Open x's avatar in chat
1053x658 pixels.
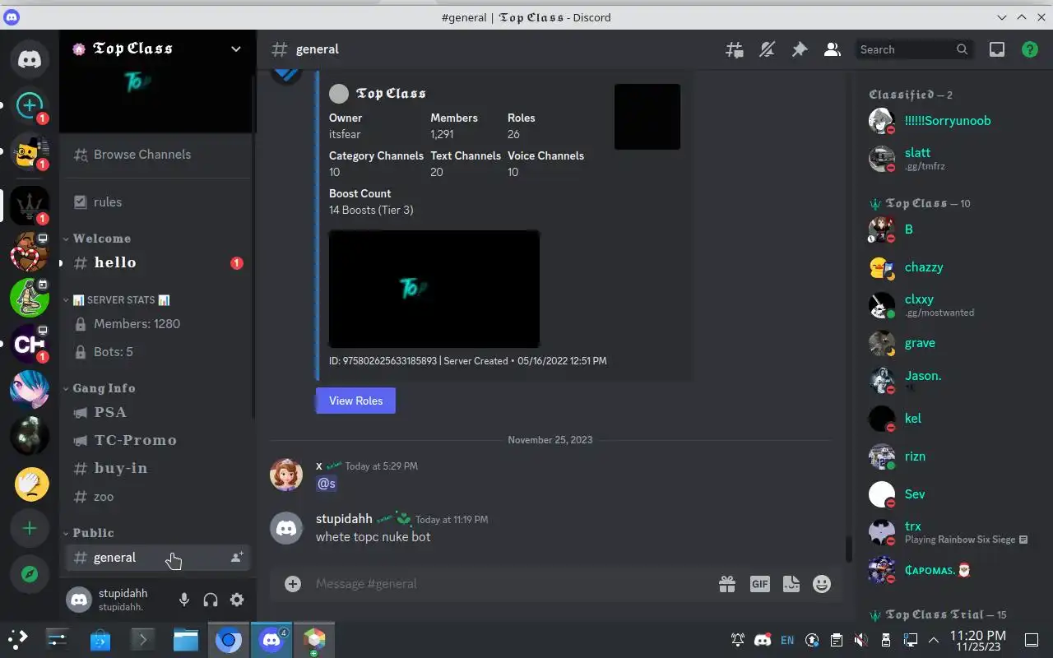pyautogui.click(x=286, y=475)
